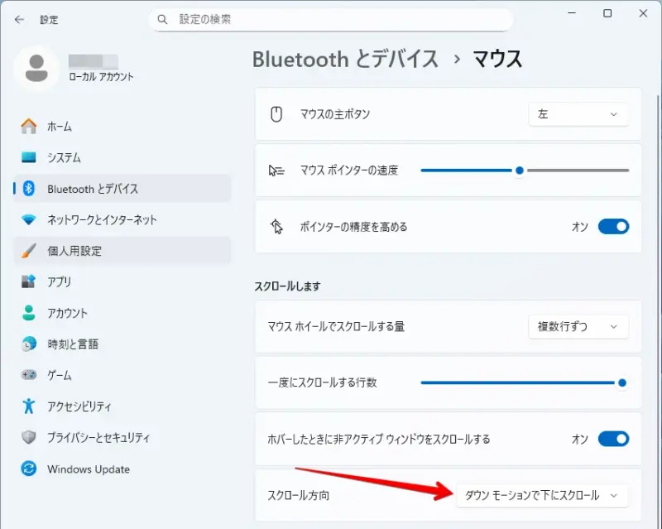Select Bluetooth とデバイス in sidebar
Image resolution: width=662 pixels, height=529 pixels.
[x=122, y=189]
